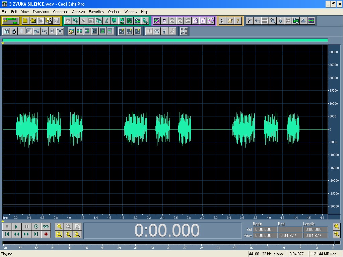Click the note with expanding arrows icon

click(184, 31)
